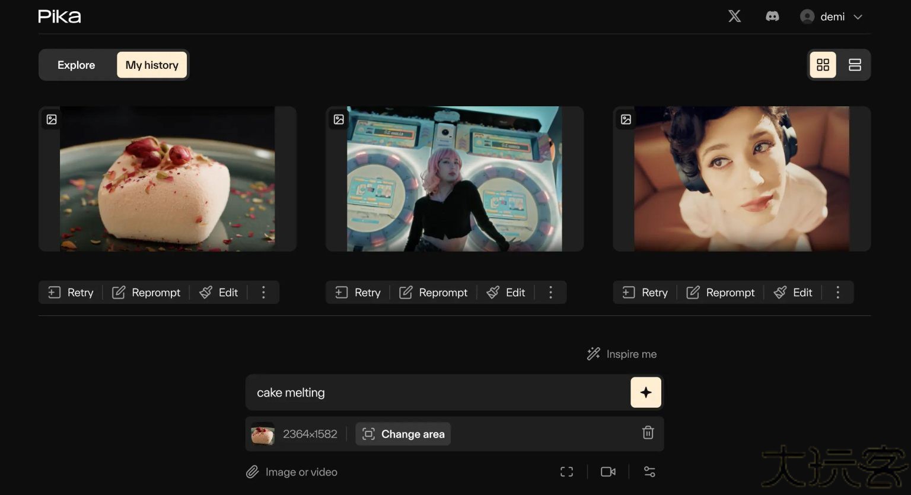Click the paperclip attach icon
Screen dimensions: 911x495
tap(253, 472)
